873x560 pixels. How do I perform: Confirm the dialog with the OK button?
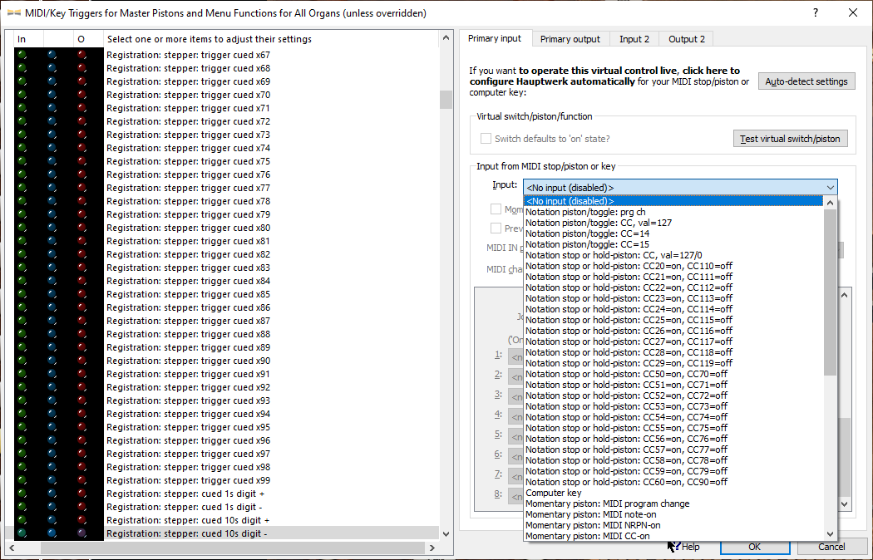tap(754, 547)
